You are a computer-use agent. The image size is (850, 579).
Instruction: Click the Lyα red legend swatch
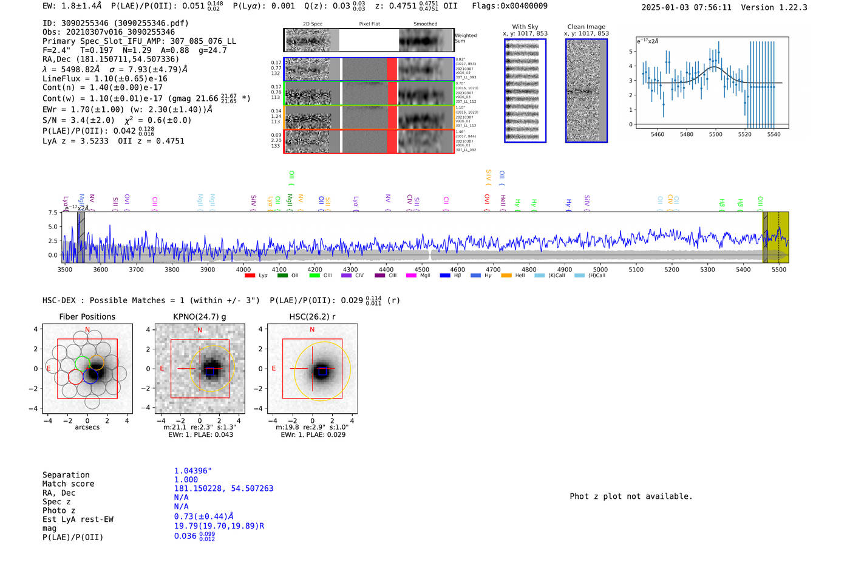click(250, 276)
